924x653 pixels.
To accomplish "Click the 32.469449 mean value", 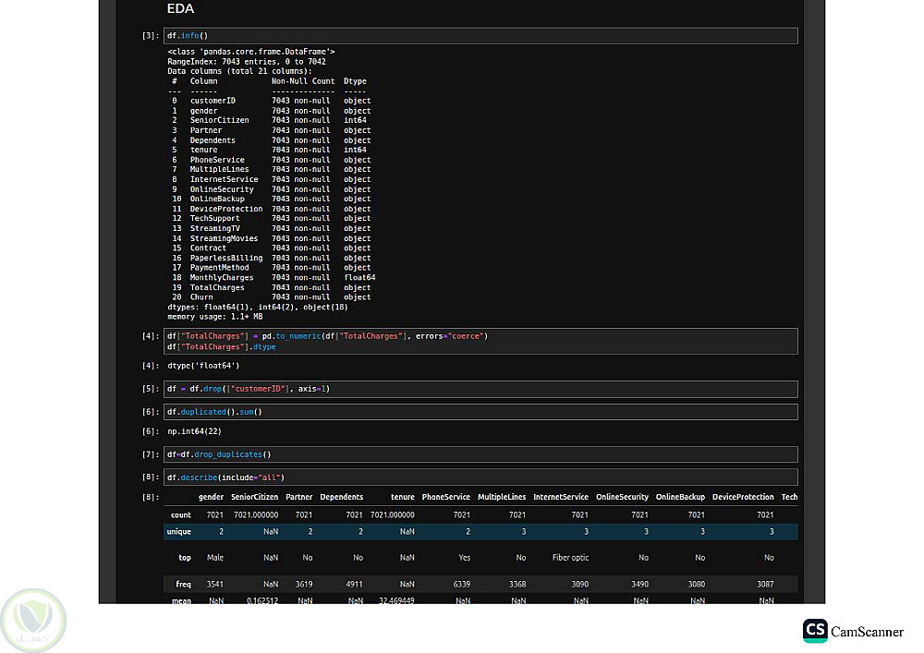I will click(x=396, y=600).
